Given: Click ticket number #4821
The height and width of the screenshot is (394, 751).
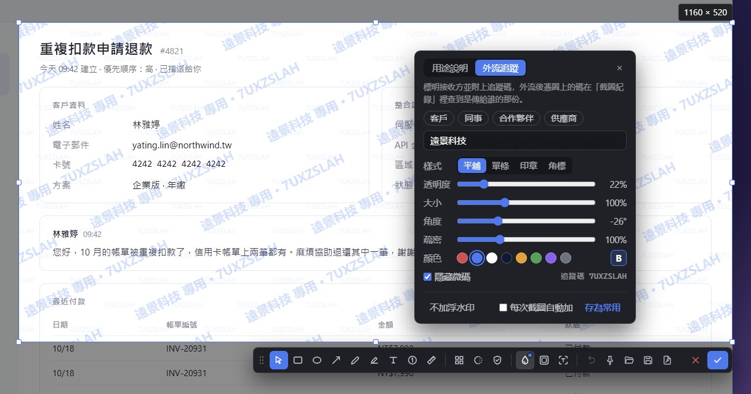Looking at the screenshot, I should (x=172, y=51).
